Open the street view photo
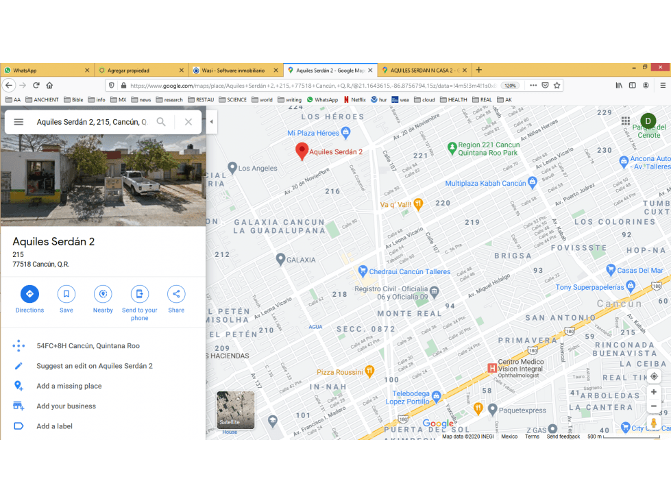Viewport: 671px width, 503px height. (103, 180)
